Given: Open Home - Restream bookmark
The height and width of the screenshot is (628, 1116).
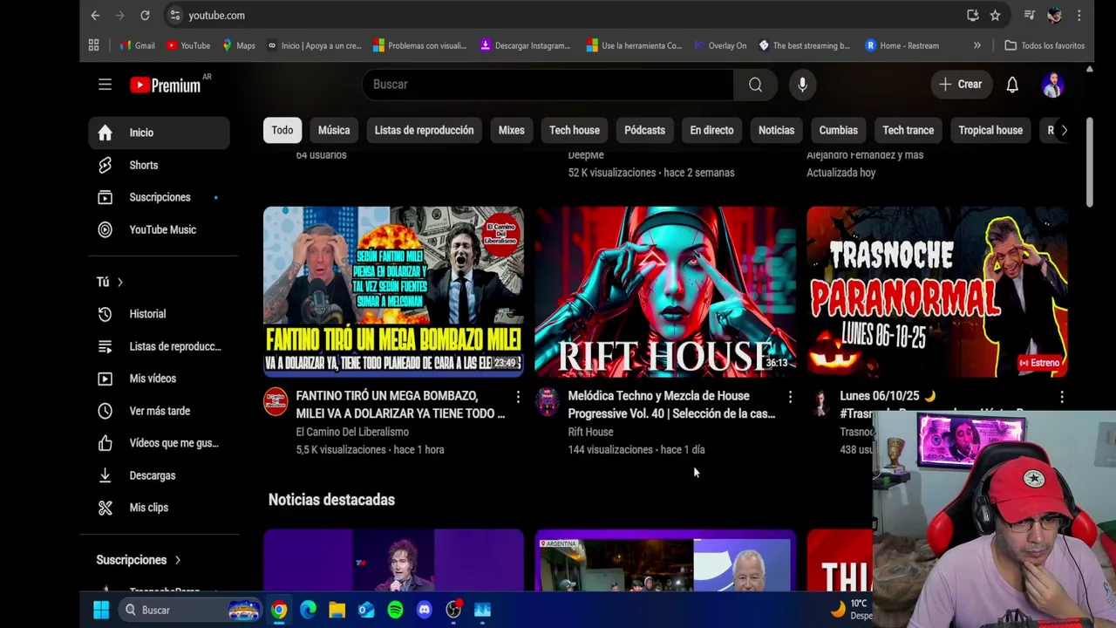Looking at the screenshot, I should (x=902, y=45).
